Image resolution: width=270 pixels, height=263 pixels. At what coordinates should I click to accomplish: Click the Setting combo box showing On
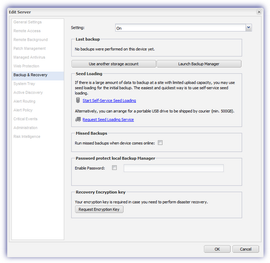point(183,28)
